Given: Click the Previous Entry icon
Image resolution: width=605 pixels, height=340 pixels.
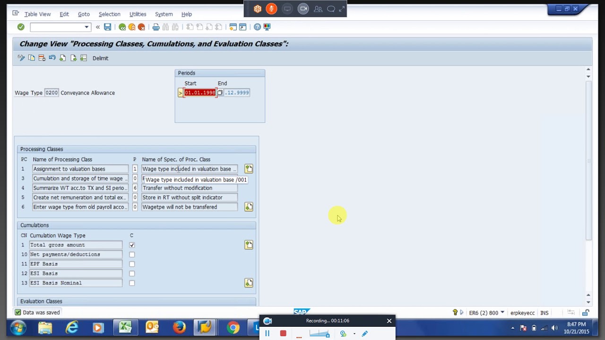Looking at the screenshot, I should click(63, 58).
